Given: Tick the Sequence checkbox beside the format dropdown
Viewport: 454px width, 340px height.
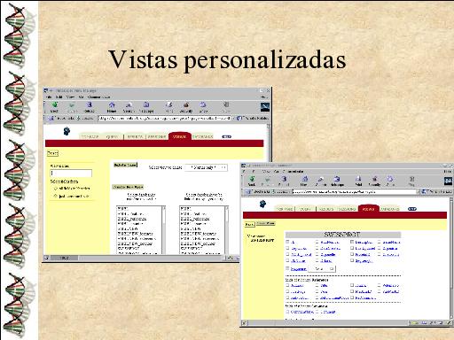Looking at the screenshot, I should (x=287, y=268).
